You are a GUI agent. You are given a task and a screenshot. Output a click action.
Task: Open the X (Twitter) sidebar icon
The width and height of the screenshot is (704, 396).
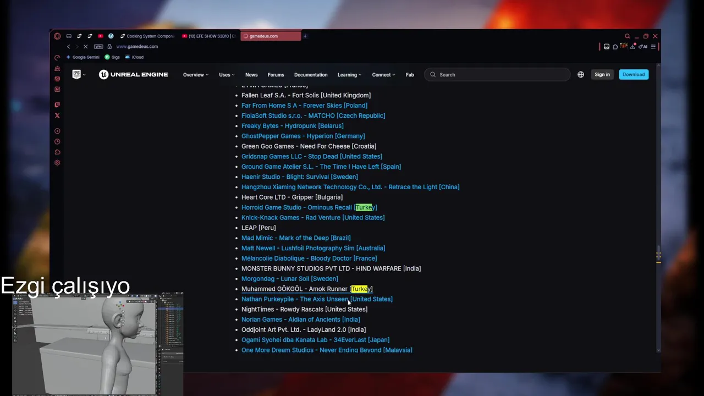coord(57,116)
